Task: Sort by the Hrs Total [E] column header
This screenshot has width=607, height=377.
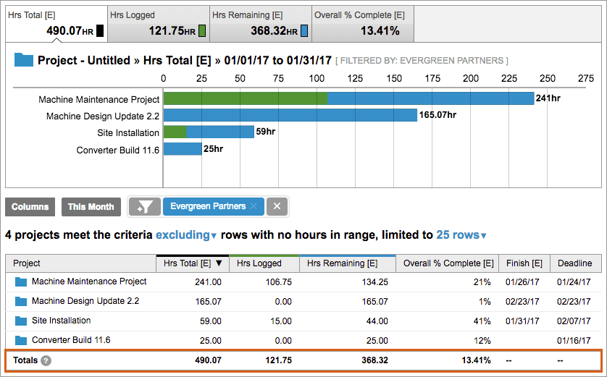Action: [193, 263]
